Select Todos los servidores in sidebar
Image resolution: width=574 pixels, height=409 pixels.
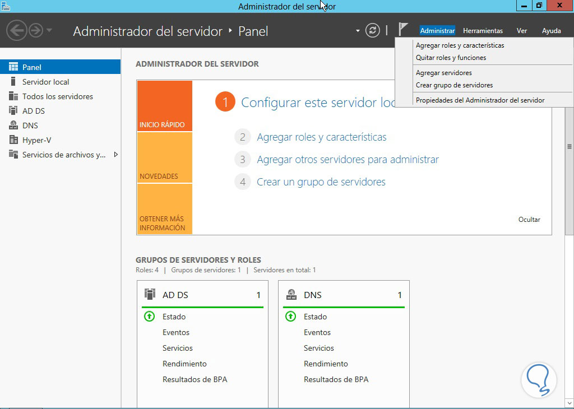click(x=58, y=96)
